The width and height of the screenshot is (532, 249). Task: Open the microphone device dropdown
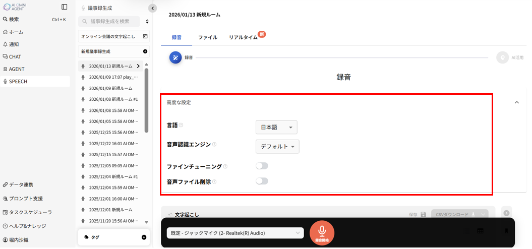(x=235, y=233)
